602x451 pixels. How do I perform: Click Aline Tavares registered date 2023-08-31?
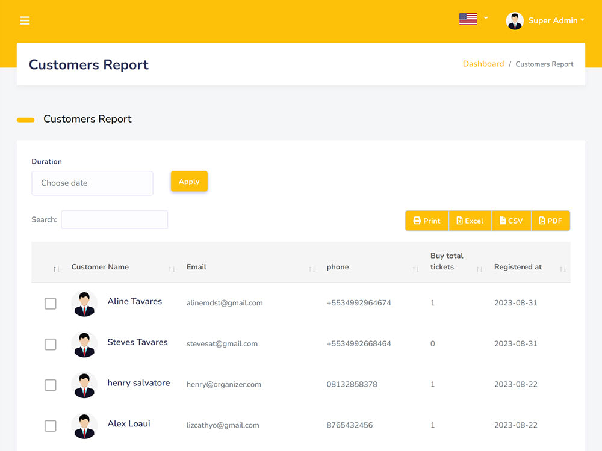point(516,303)
